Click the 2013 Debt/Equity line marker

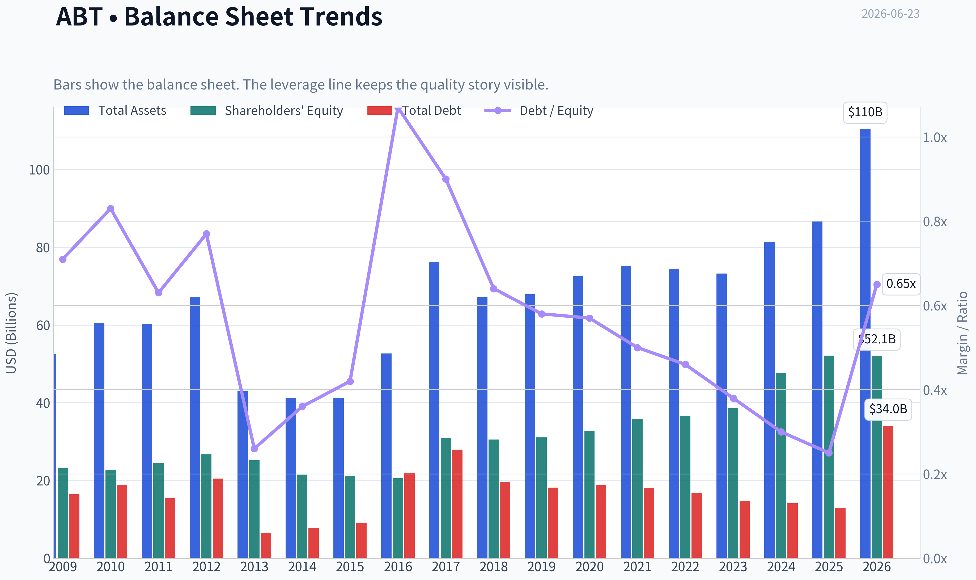click(x=254, y=448)
